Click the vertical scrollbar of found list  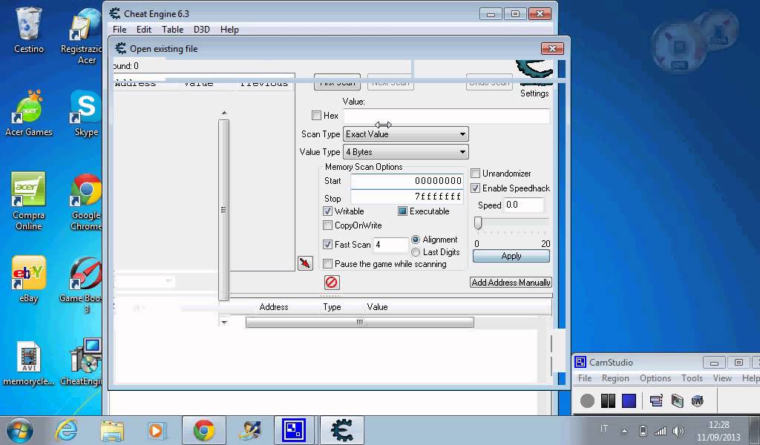[x=223, y=210]
